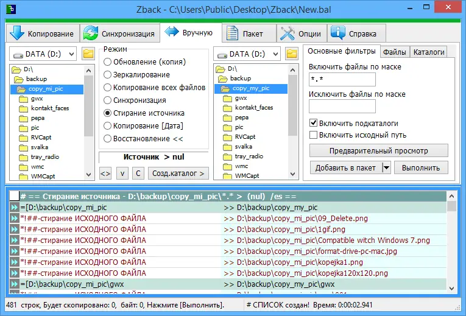This screenshot has height=316, width=466.
Task: Click the Zback app icon in title bar
Action: click(x=11, y=9)
